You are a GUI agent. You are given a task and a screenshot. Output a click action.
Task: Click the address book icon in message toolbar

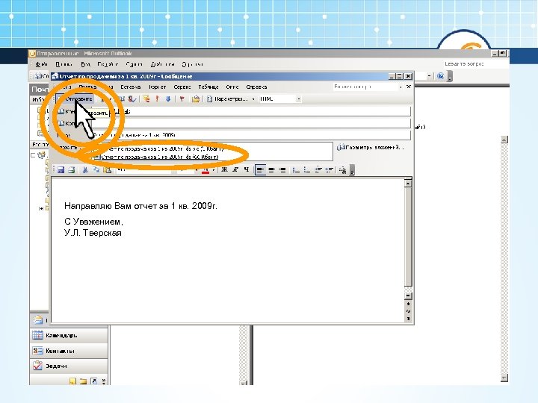pyautogui.click(x=121, y=99)
